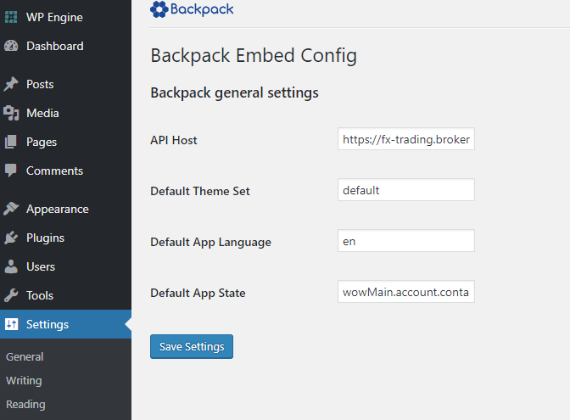The width and height of the screenshot is (570, 420).
Task: Click the Dashboard gauge icon
Action: 11,46
